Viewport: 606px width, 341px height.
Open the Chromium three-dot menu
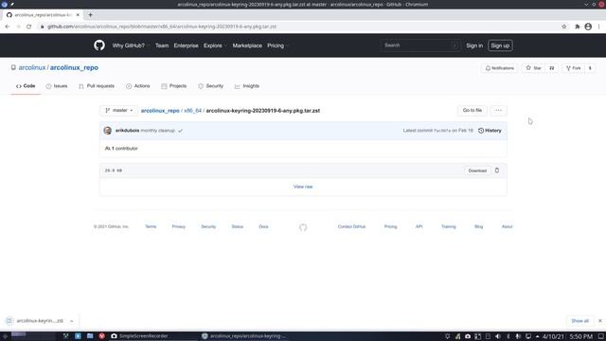click(x=599, y=27)
